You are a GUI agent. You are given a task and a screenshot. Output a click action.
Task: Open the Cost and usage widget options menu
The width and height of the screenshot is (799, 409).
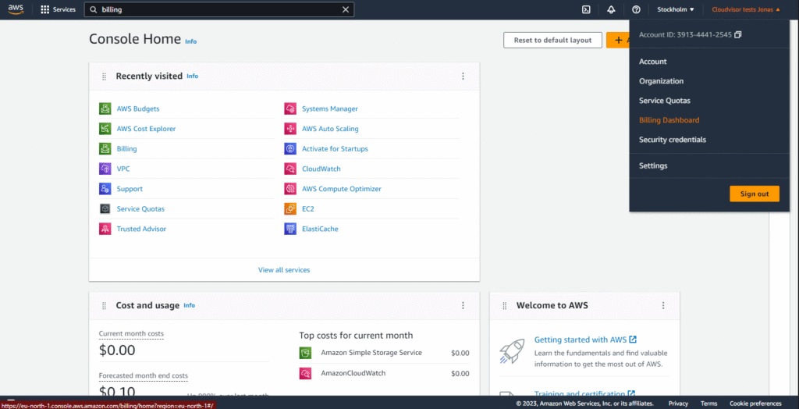pyautogui.click(x=463, y=305)
